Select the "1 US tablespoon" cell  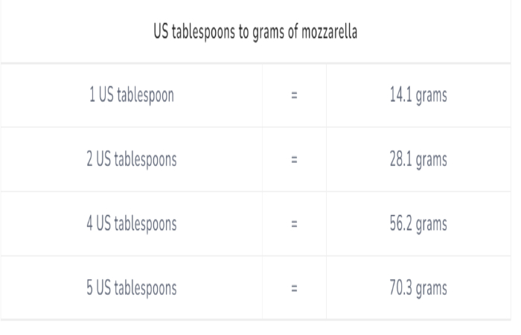click(x=132, y=95)
